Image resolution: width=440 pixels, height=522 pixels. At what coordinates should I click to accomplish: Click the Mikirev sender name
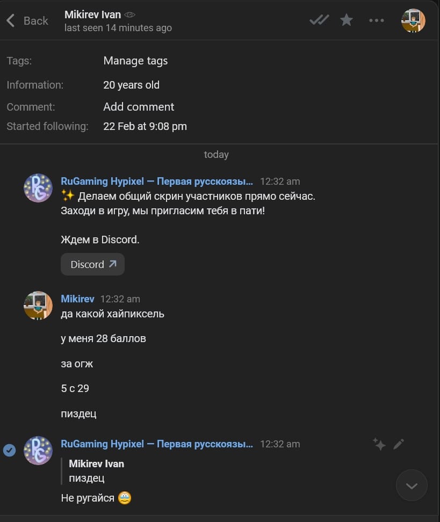77,299
